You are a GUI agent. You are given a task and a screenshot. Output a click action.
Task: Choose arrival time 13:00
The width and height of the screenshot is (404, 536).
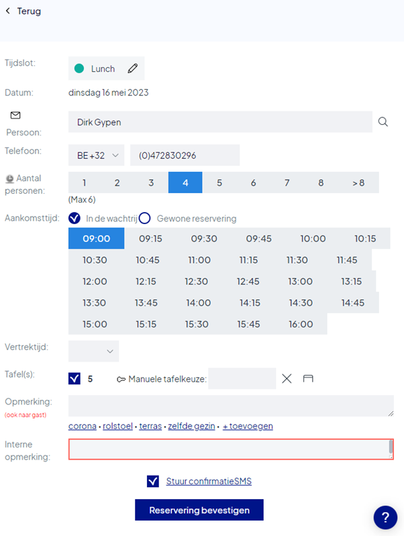(x=301, y=281)
